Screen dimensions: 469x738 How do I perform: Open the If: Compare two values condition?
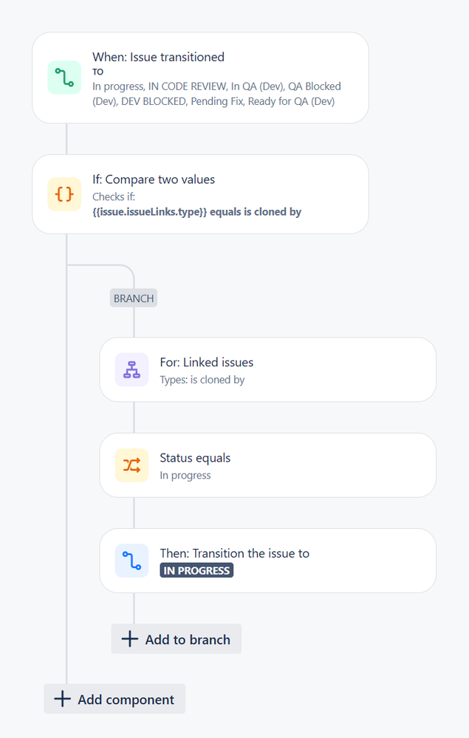coord(200,194)
